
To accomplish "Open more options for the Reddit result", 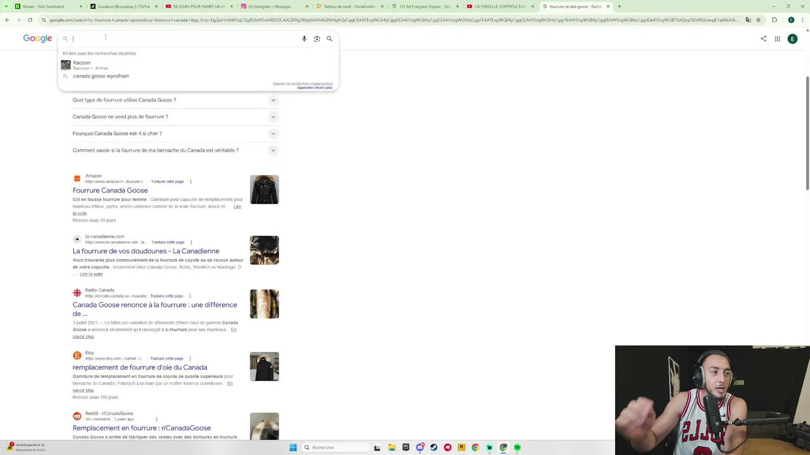I will tap(156, 419).
